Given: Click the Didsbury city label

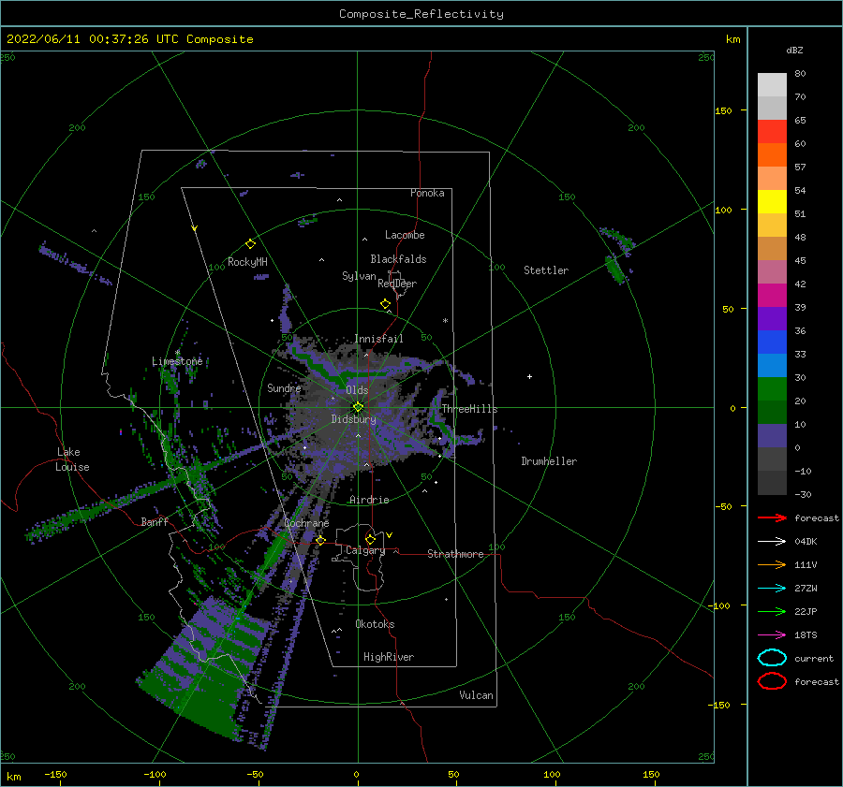Looking at the screenshot, I should [x=354, y=419].
